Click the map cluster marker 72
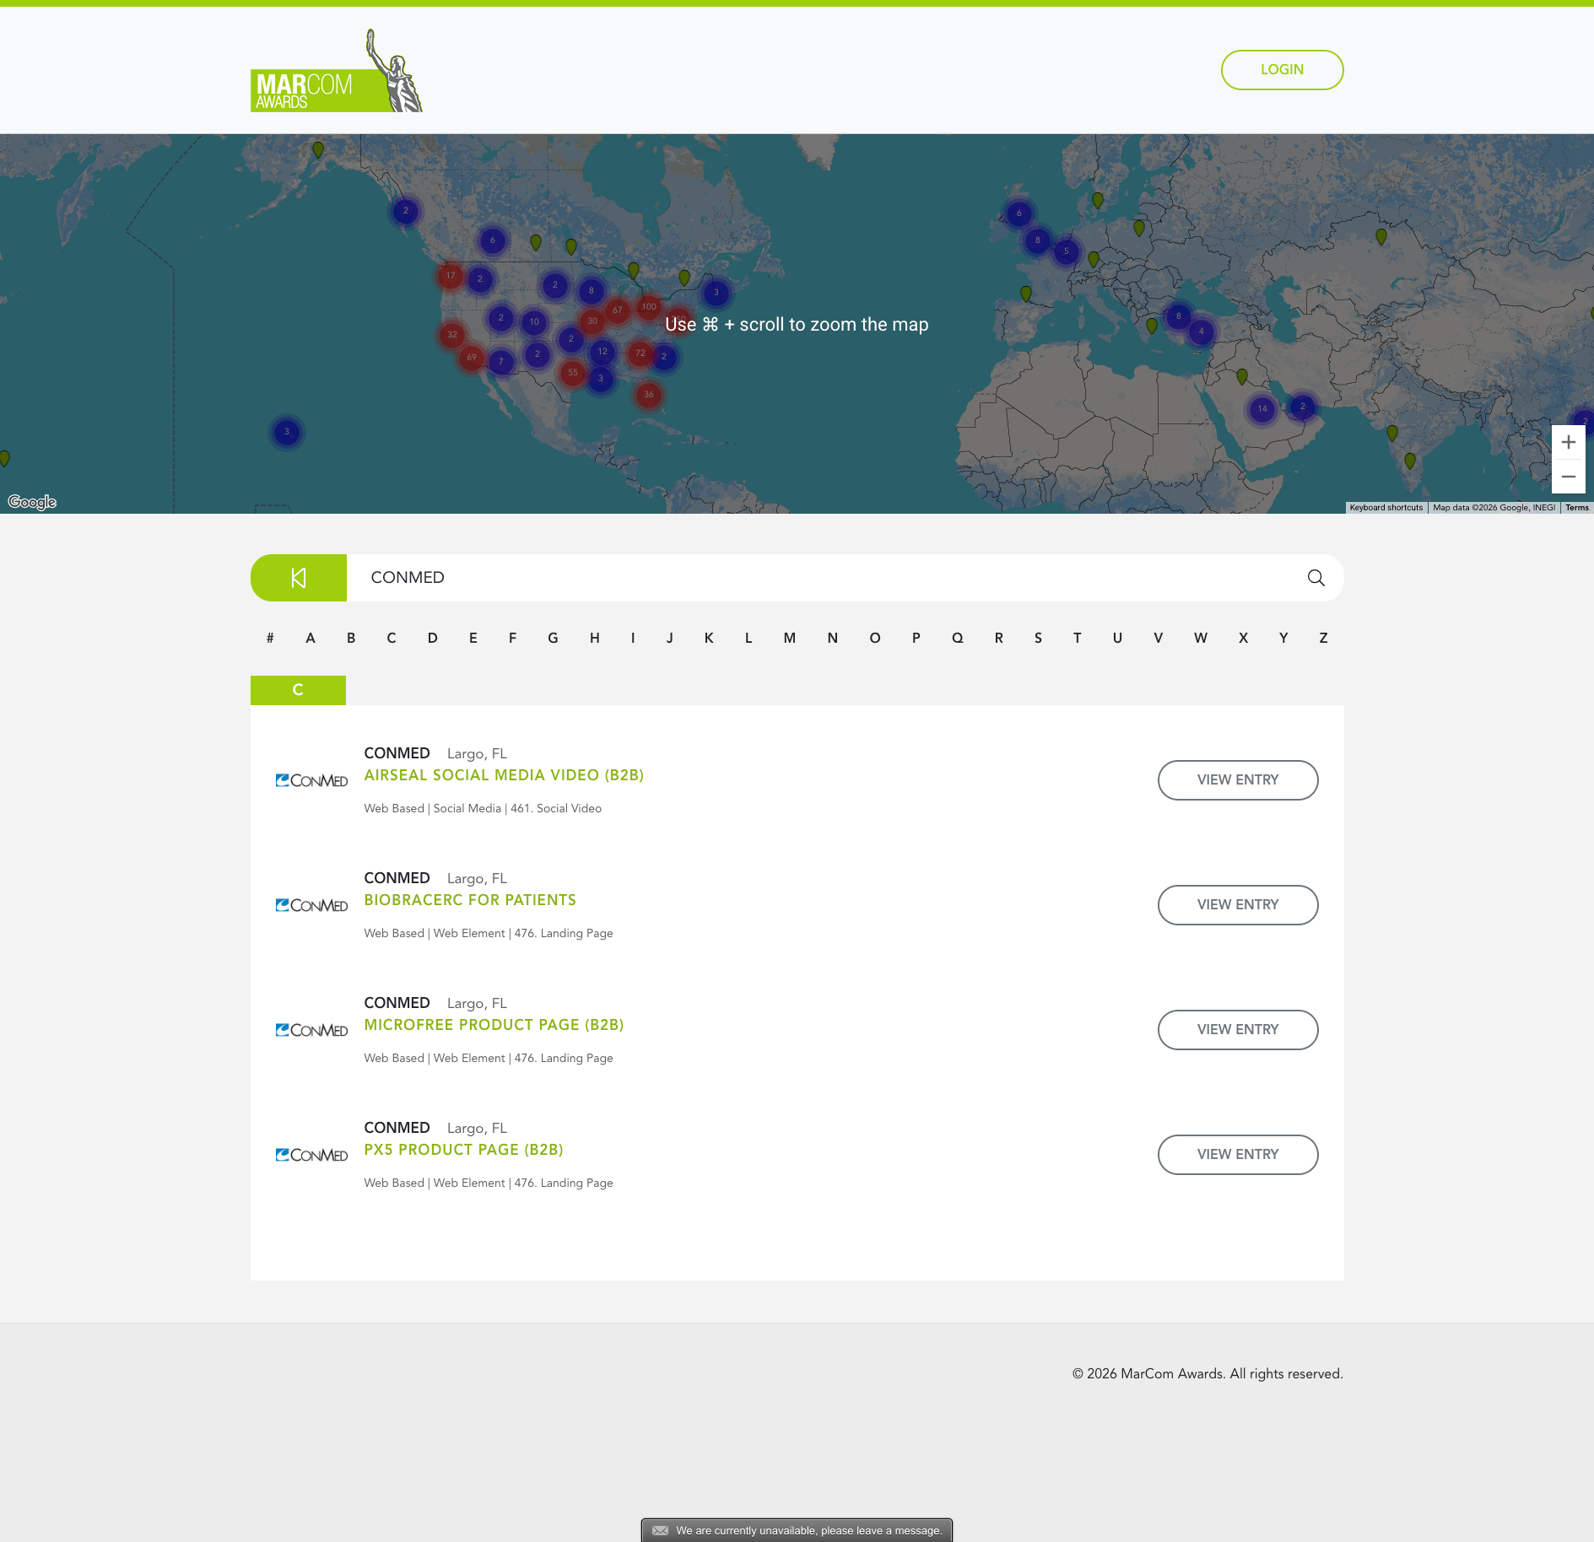 pyautogui.click(x=640, y=353)
